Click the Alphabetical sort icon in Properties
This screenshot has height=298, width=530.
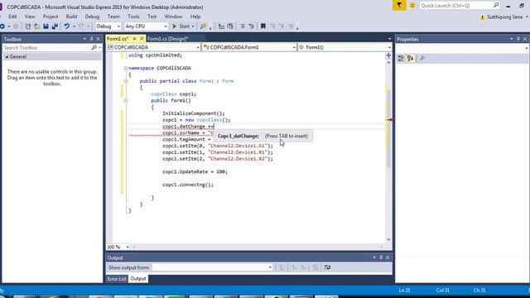pyautogui.click(x=411, y=59)
